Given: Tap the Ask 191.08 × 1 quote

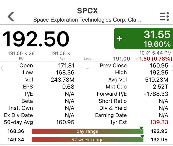Looking at the screenshot, I should [x=62, y=55].
